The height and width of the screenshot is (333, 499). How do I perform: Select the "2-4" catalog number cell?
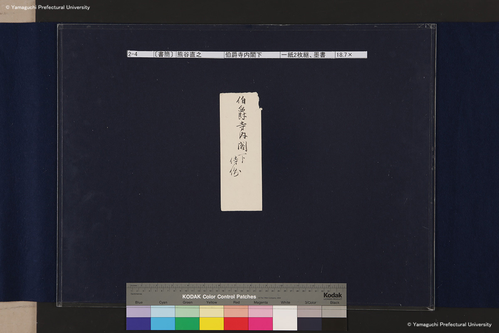(x=139, y=55)
